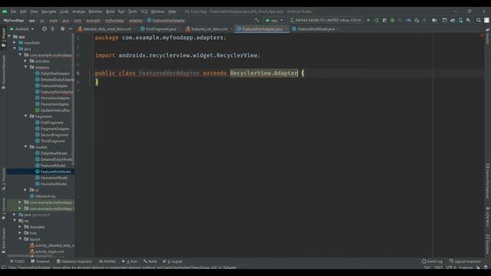This screenshot has height=276, width=491.
Task: Expand the manifests folder
Action: point(15,43)
